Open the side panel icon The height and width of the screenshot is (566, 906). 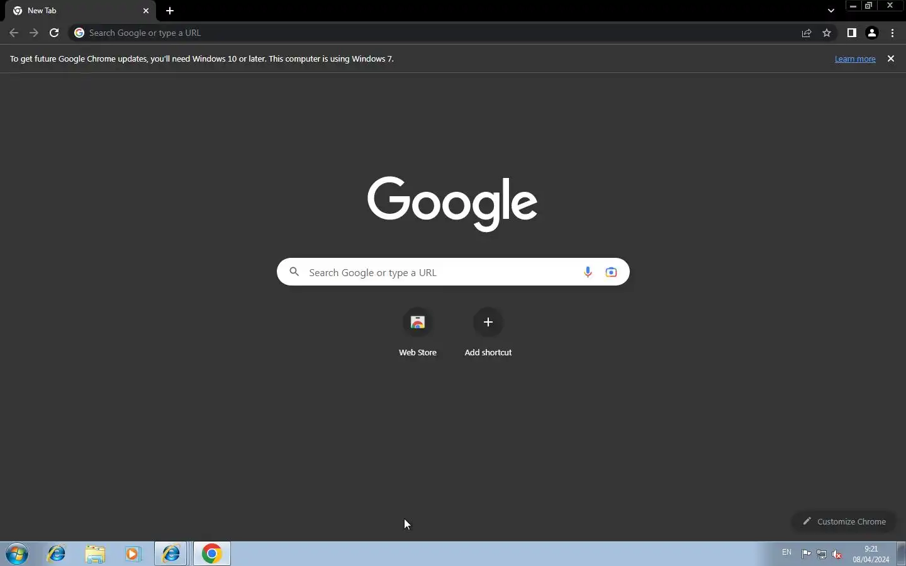click(852, 33)
